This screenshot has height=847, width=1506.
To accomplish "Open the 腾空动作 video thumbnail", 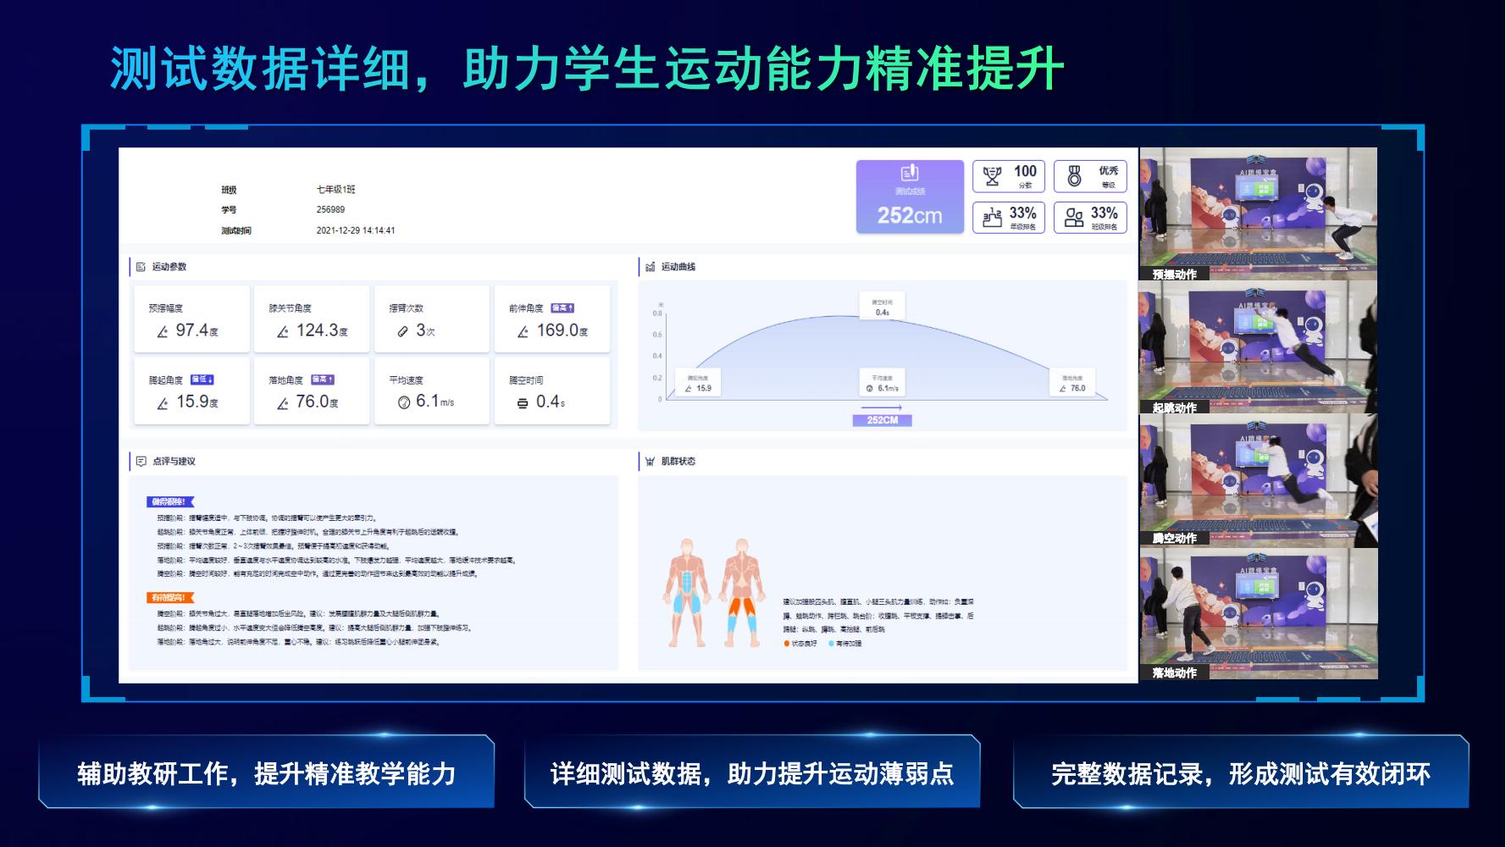I will pyautogui.click(x=1258, y=481).
